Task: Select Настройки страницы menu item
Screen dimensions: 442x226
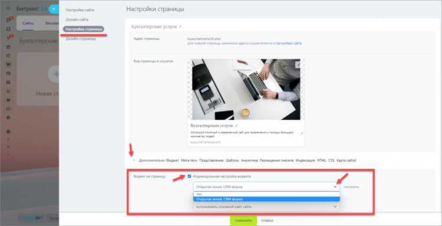Action: 84,30
